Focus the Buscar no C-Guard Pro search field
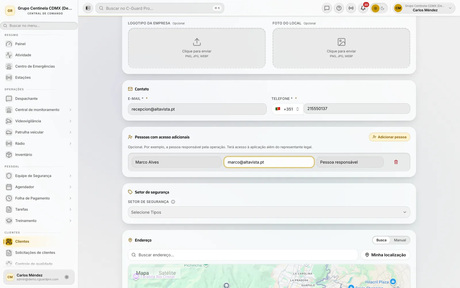460x288 pixels. click(x=160, y=8)
